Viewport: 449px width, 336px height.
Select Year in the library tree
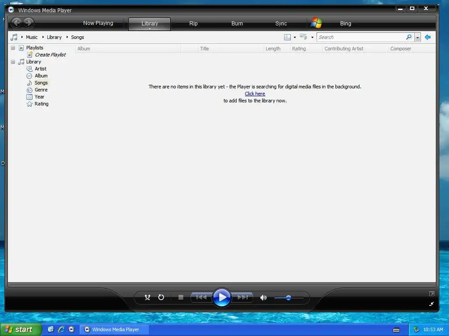39,97
